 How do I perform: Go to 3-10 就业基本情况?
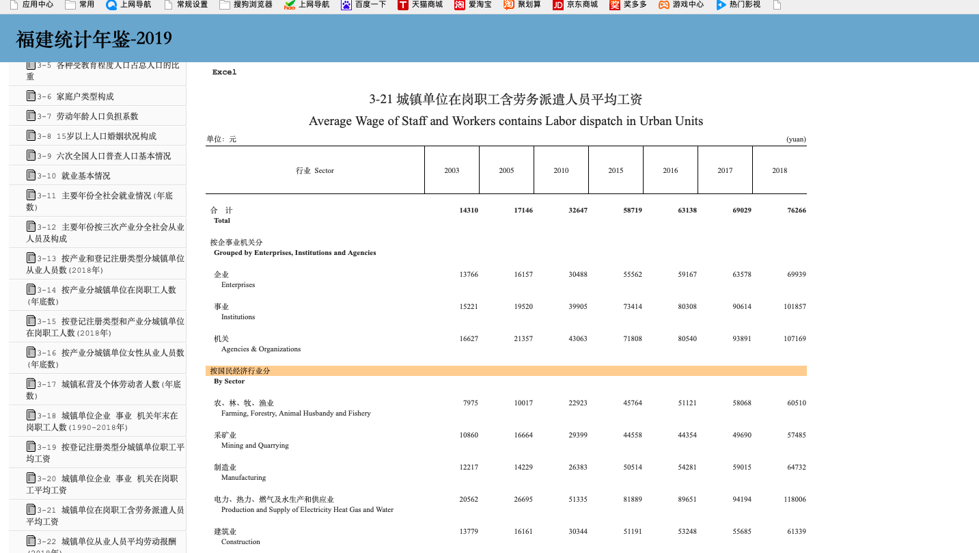point(74,176)
